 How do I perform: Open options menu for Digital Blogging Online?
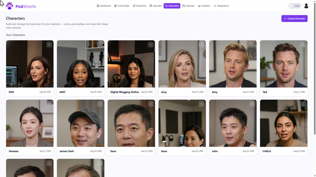151,45
